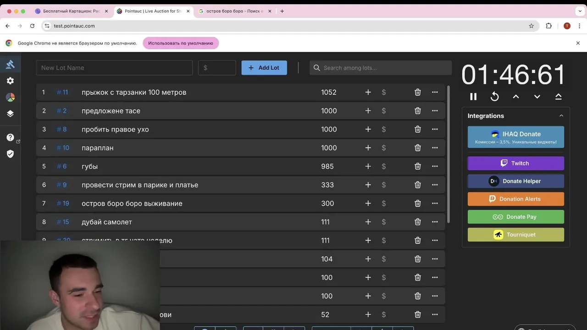Open more options for lot губы
This screenshot has height=330, width=587.
pos(435,166)
